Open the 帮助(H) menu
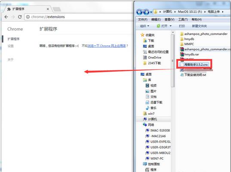This screenshot has height=172, width=231. (x=197, y=19)
